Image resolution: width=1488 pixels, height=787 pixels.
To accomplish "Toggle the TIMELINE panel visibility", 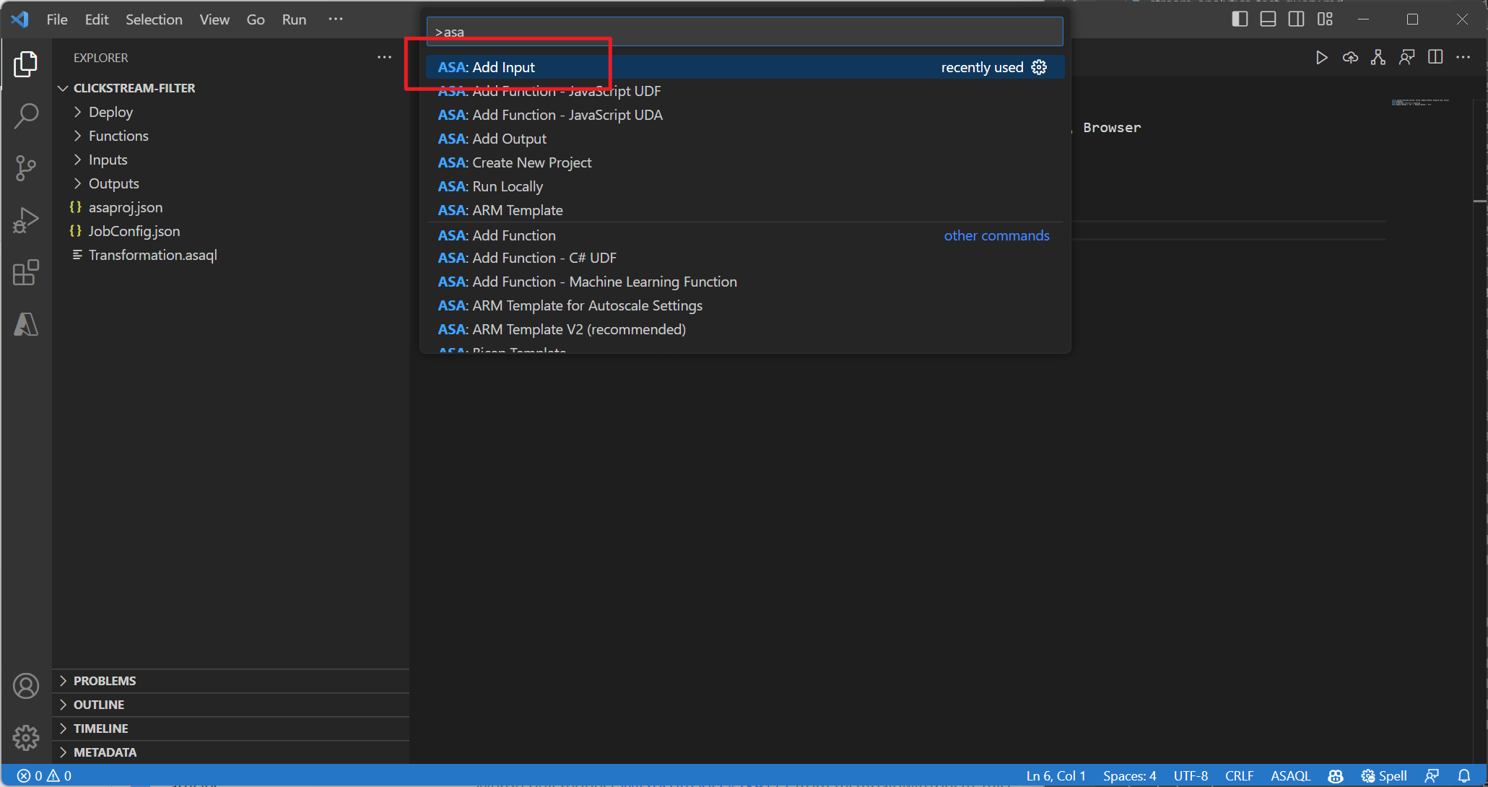I will click(x=100, y=728).
